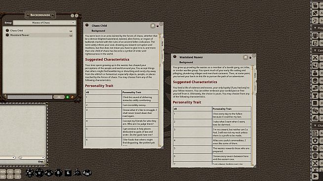Select Main tab on Wasteland Reaver sheet
The width and height of the screenshot is (323, 181).
[x=255, y=75]
